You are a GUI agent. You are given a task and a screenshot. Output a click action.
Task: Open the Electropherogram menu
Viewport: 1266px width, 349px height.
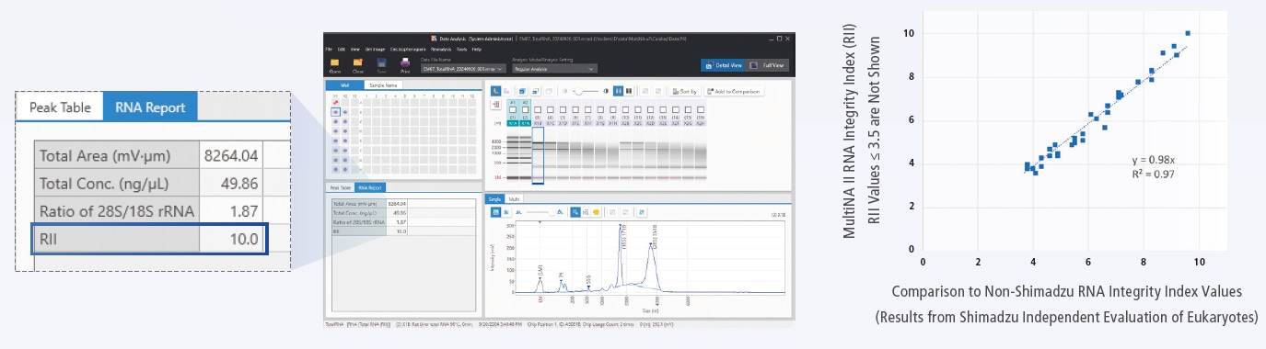pos(408,49)
